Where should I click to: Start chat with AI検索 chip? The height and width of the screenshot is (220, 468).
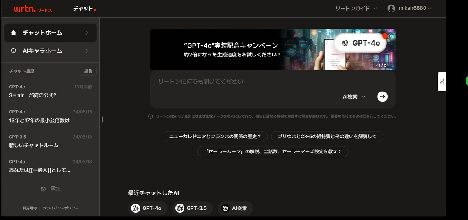point(235,208)
